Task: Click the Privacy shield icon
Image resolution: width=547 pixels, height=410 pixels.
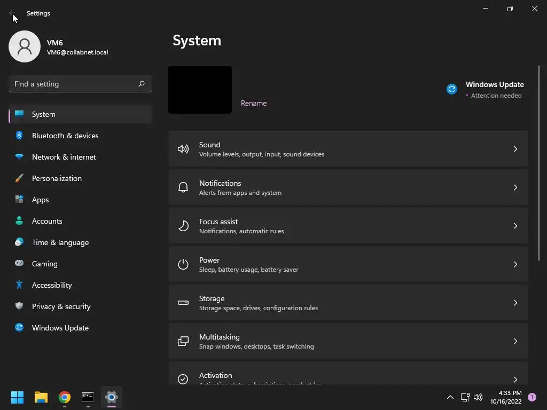Action: [19, 306]
